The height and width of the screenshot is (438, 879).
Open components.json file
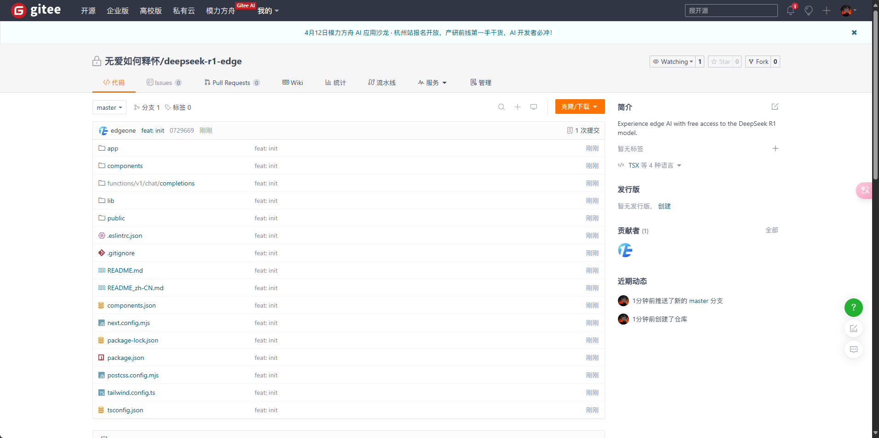pos(131,305)
